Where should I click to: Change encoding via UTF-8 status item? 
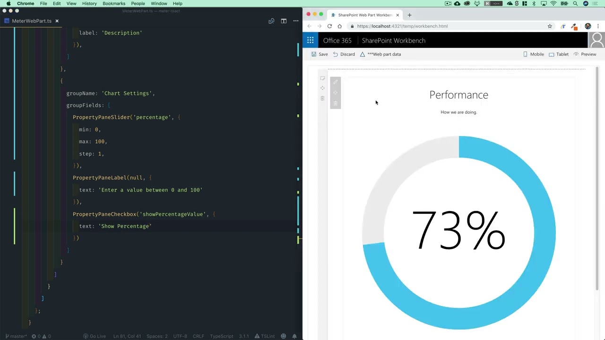(180, 336)
